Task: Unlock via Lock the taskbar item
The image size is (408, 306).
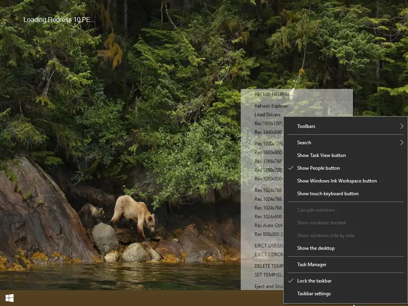Action: [x=345, y=281]
